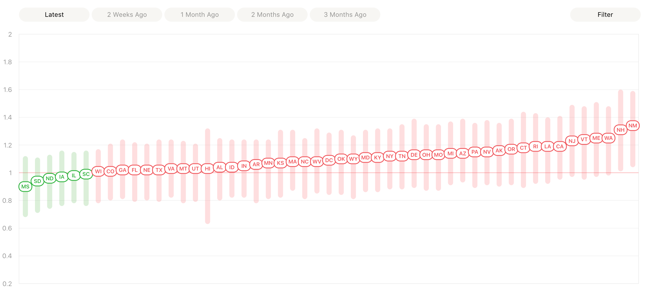Select the Latest time tab
The width and height of the screenshot is (657, 295).
click(54, 15)
